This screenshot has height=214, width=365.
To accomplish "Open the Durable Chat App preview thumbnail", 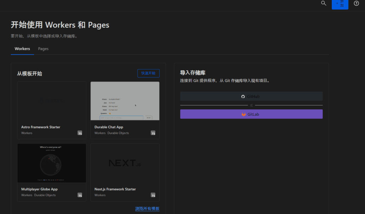I will pos(125,101).
